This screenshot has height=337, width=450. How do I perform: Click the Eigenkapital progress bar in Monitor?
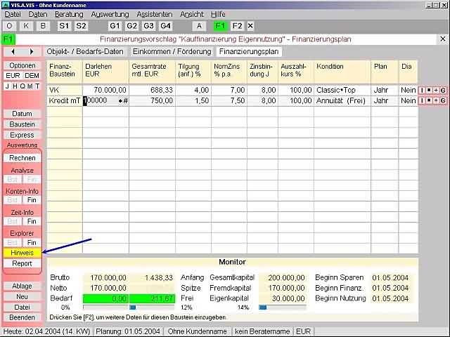coord(283,308)
